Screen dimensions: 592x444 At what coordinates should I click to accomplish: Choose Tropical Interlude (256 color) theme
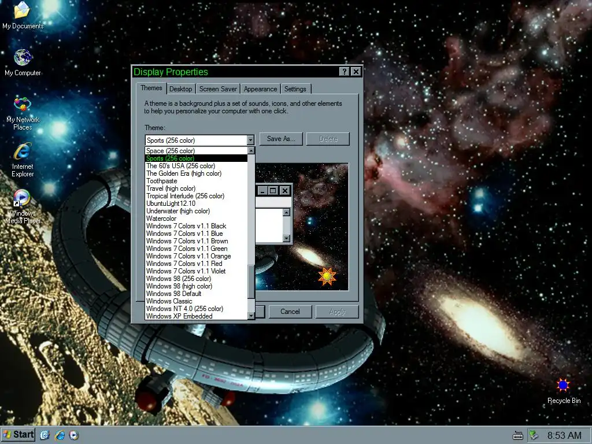[x=197, y=196]
